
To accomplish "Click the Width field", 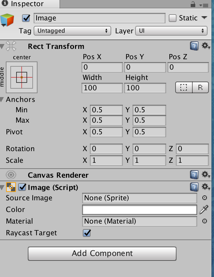I will click(x=102, y=88).
